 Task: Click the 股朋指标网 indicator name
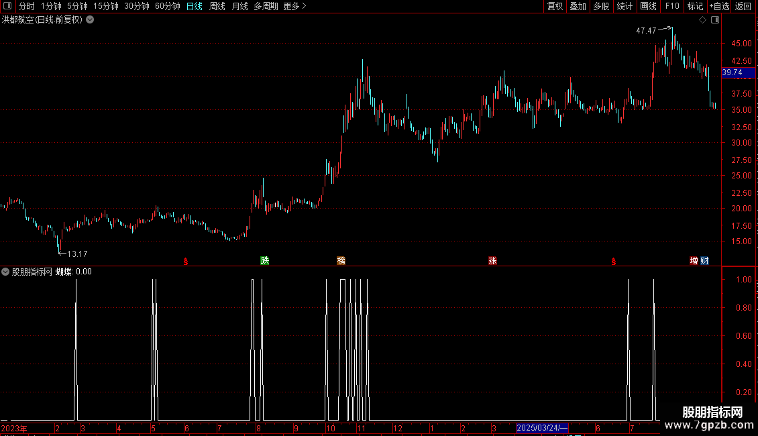point(32,272)
